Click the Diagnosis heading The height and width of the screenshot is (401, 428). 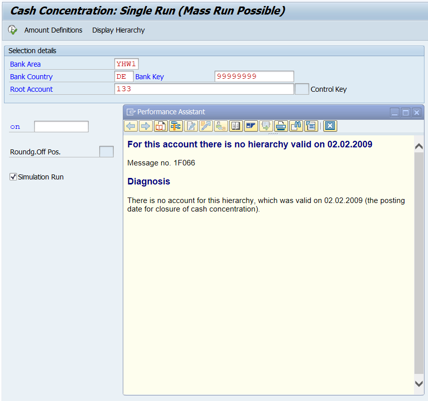(x=149, y=181)
